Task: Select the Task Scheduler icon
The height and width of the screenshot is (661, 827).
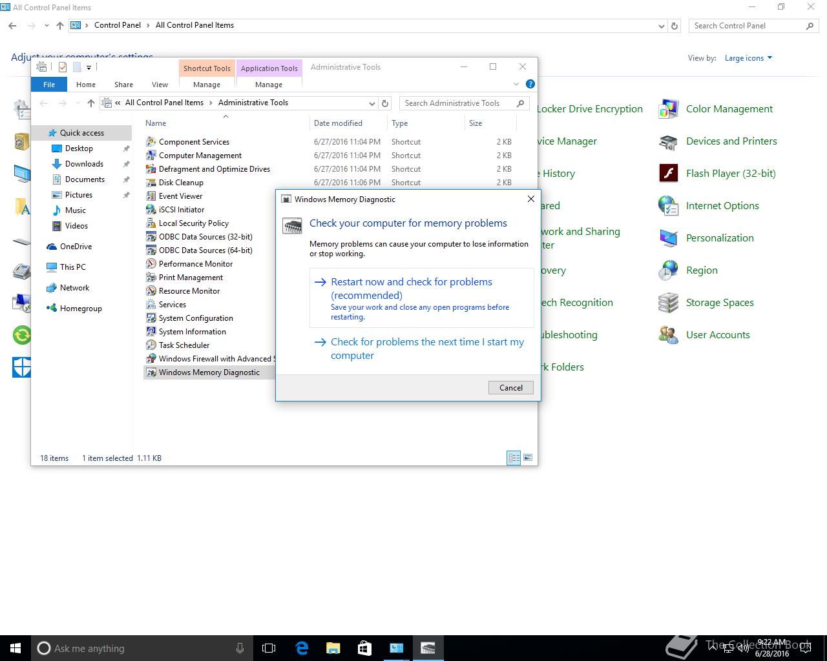Action: pyautogui.click(x=151, y=345)
